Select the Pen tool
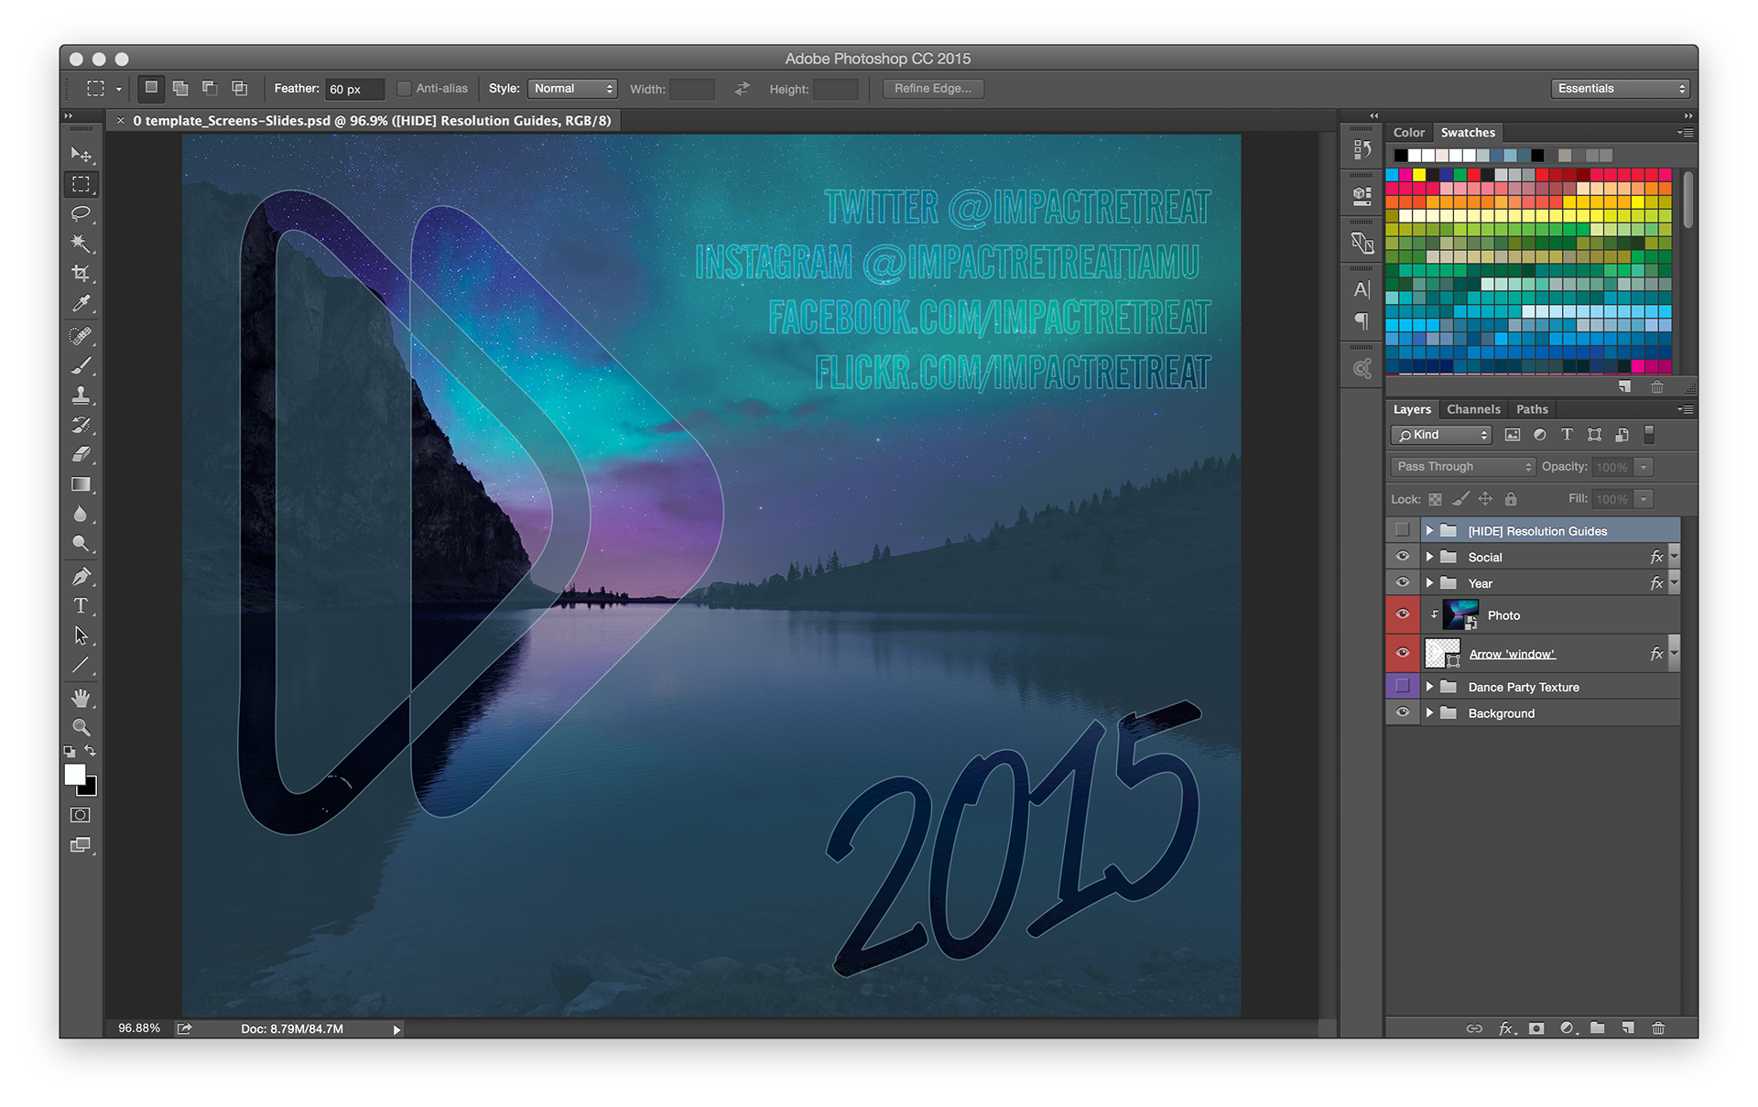Screen dimensions: 1758x1107 pyautogui.click(x=81, y=576)
